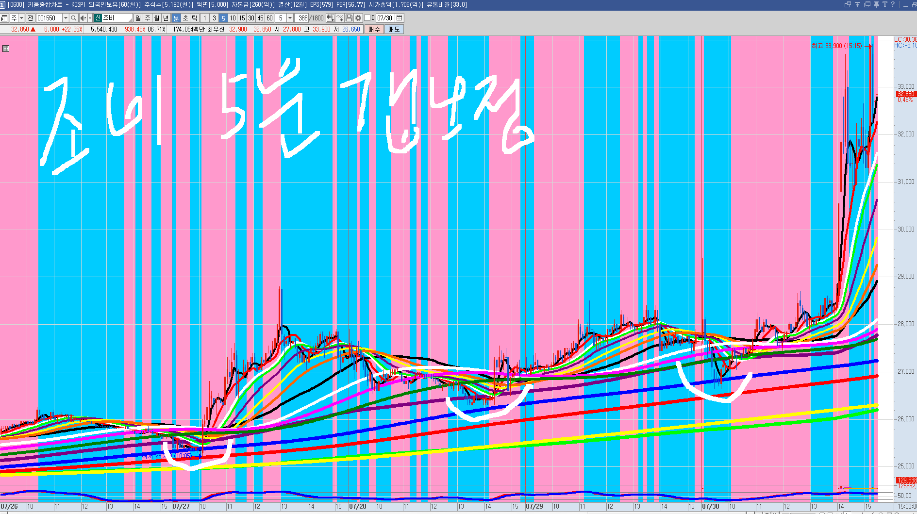Image resolution: width=917 pixels, height=514 pixels.
Task: Expand the 주 market type dropdown
Action: pos(21,18)
